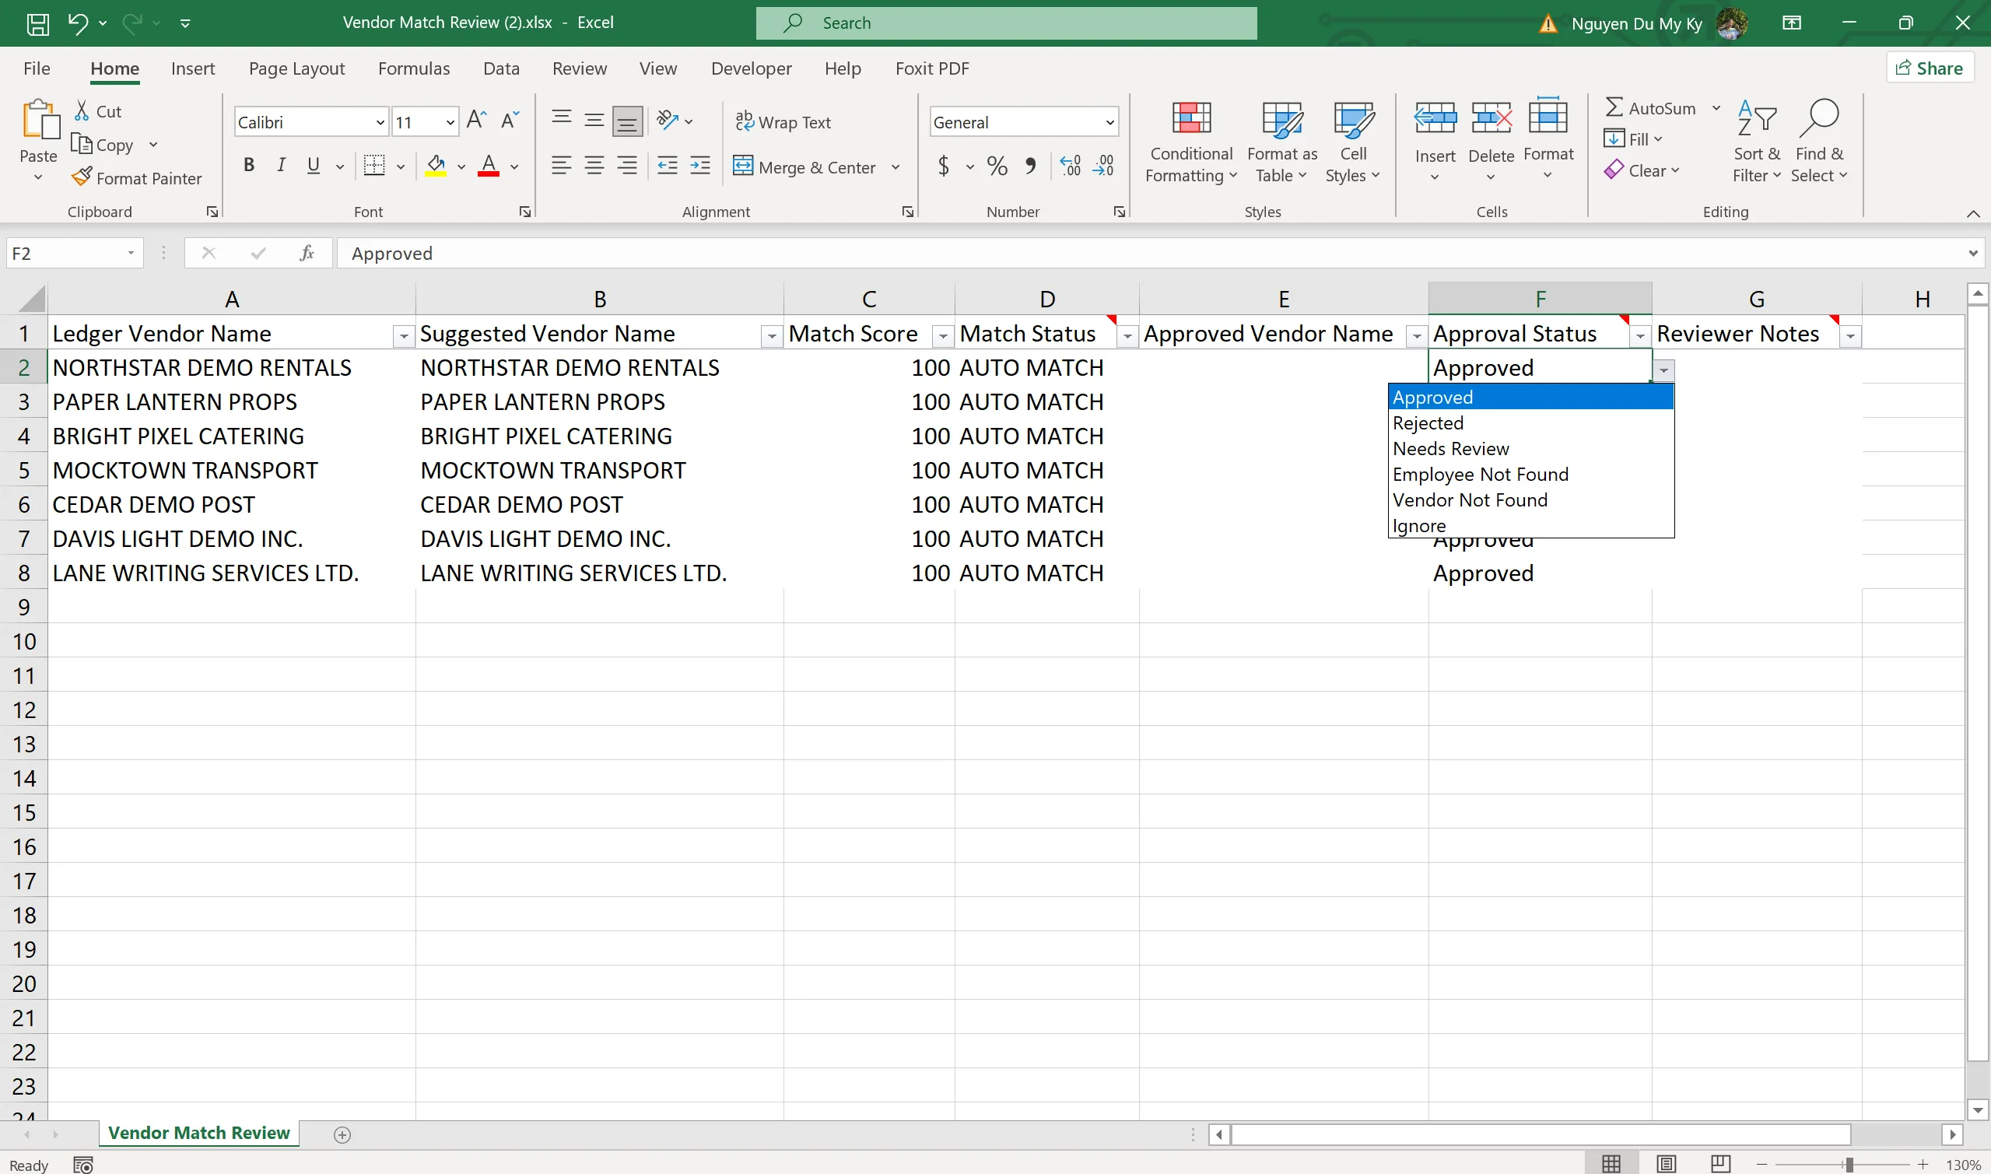Viewport: 1991px width, 1174px height.
Task: Click the Merge & Center button
Action: (x=804, y=167)
